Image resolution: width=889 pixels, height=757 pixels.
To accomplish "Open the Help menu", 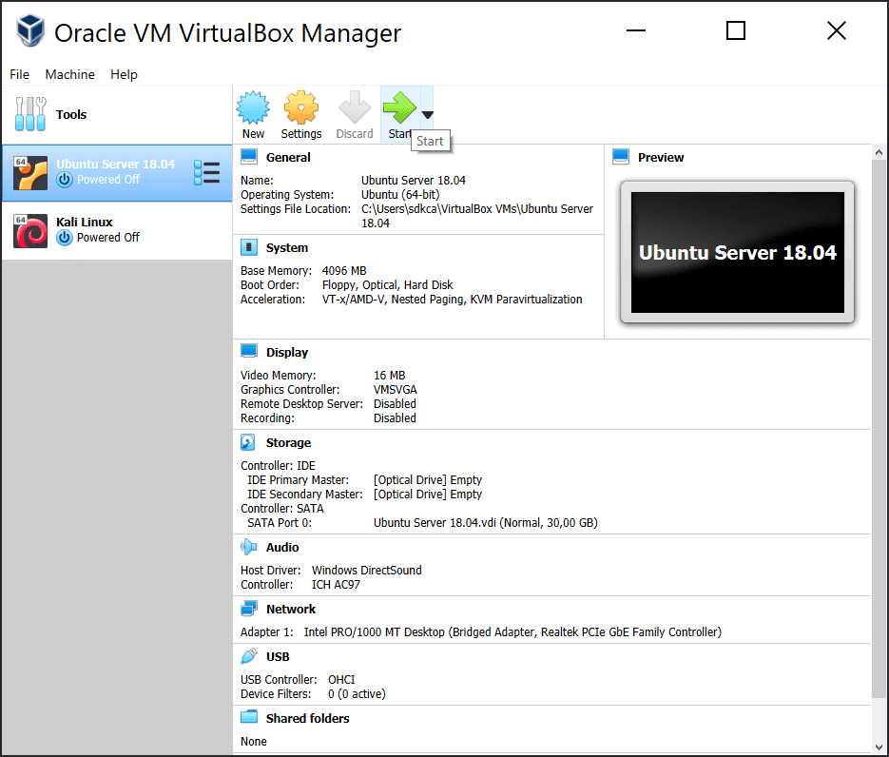I will [x=124, y=74].
